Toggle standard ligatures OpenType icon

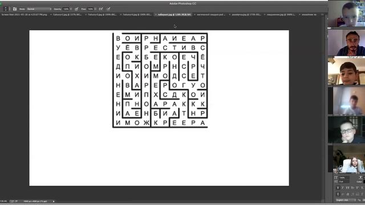pyautogui.click(x=338, y=194)
